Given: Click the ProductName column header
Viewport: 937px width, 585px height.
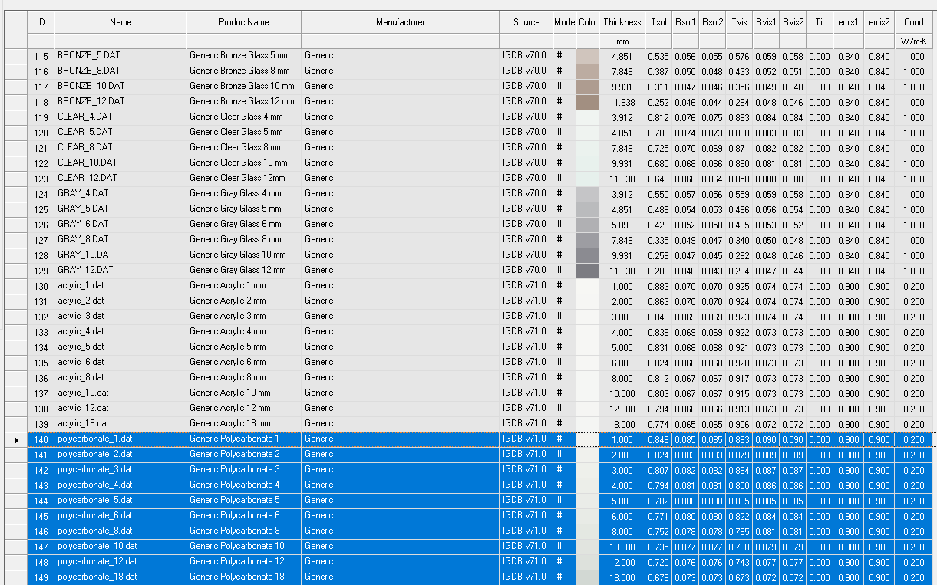Looking at the screenshot, I should coord(244,22).
